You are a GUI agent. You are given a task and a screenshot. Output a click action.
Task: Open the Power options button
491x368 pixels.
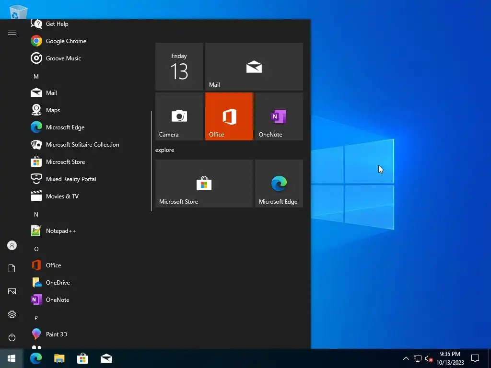pos(12,337)
